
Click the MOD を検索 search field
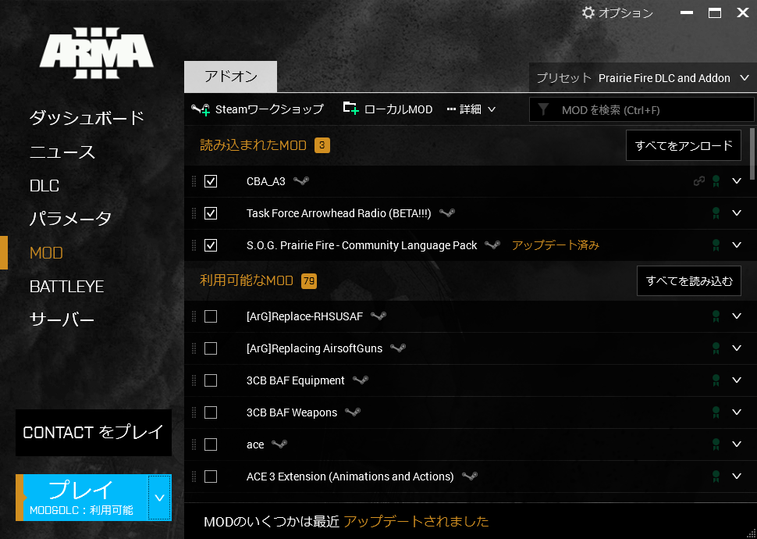pyautogui.click(x=641, y=109)
